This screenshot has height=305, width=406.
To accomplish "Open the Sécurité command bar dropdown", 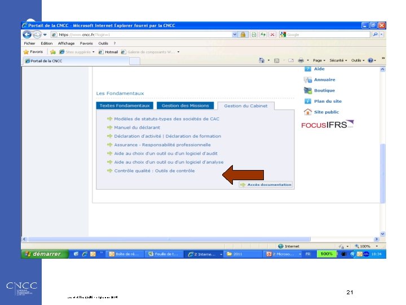I will [x=338, y=60].
